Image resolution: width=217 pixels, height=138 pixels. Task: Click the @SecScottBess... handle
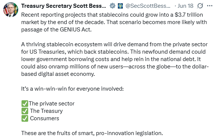148,6
